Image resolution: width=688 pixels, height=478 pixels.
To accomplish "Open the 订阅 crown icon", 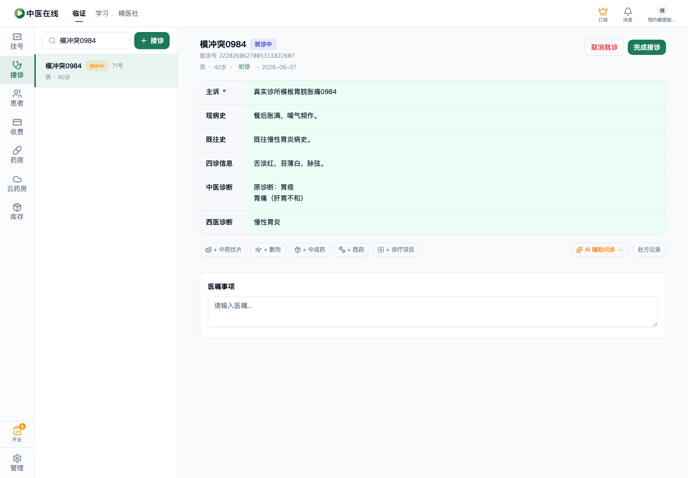I will pyautogui.click(x=603, y=14).
